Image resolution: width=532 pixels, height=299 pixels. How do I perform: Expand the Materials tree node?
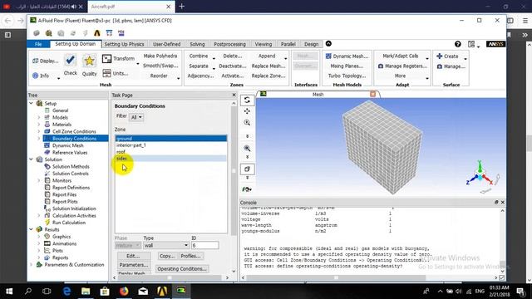39,125
